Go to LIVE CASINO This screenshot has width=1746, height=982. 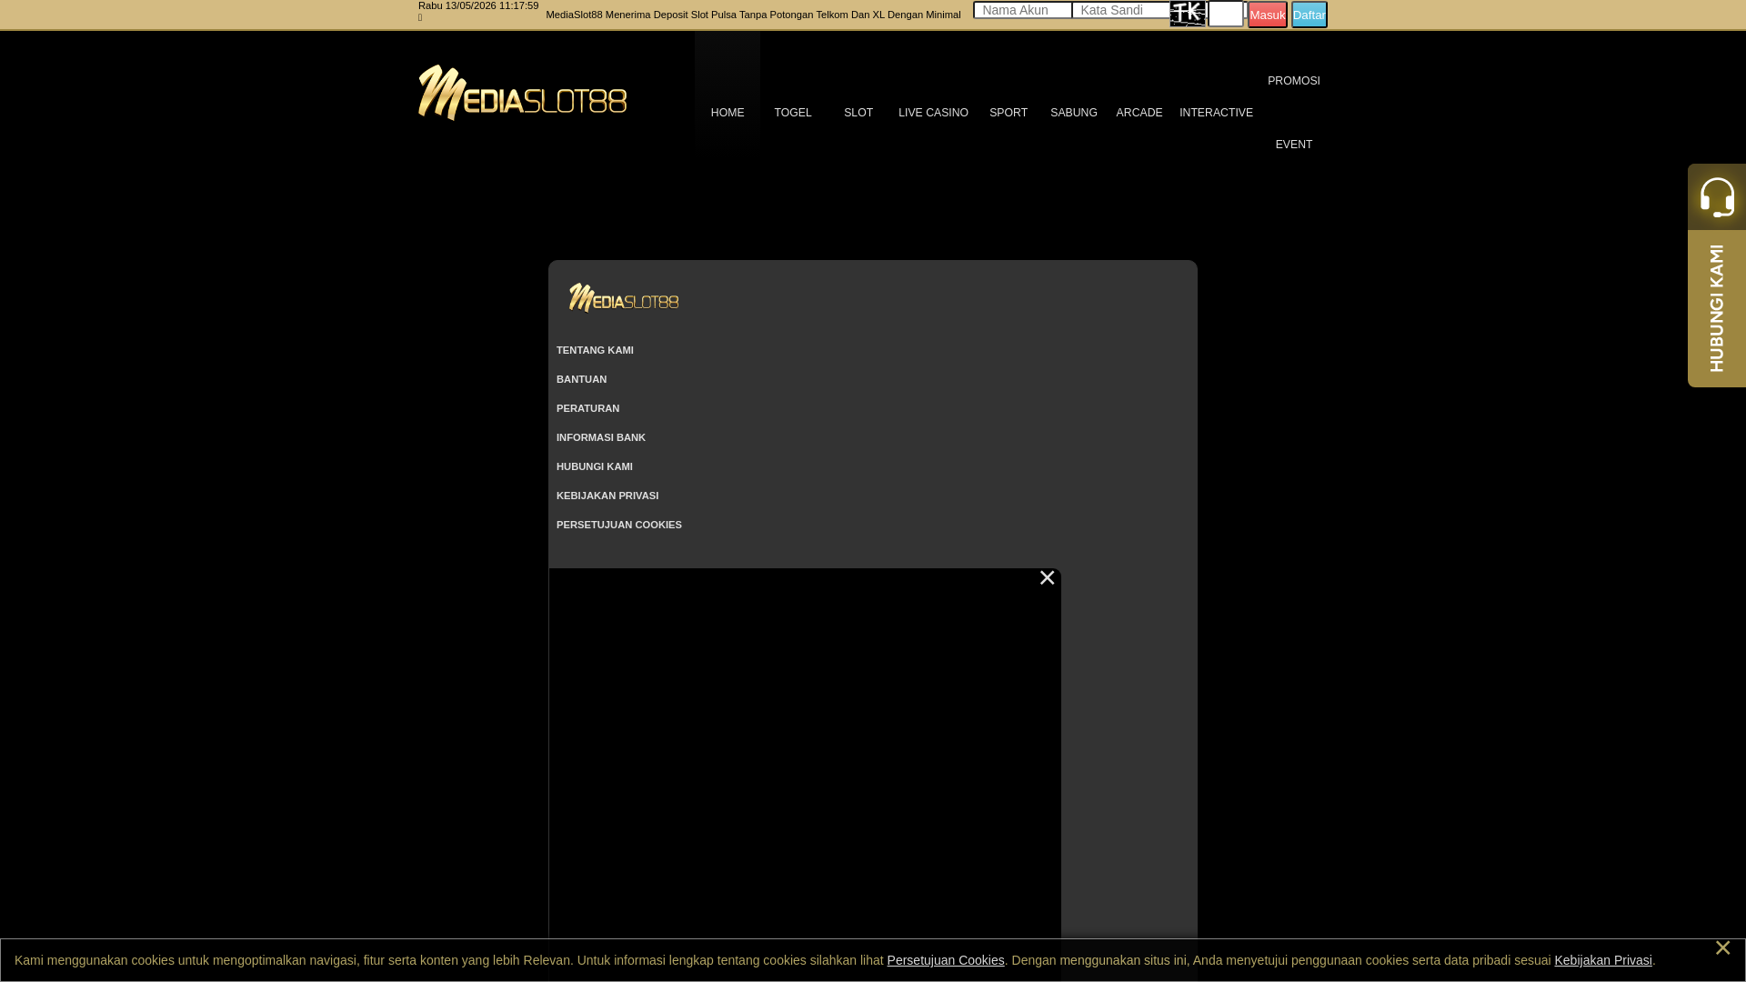point(933,113)
